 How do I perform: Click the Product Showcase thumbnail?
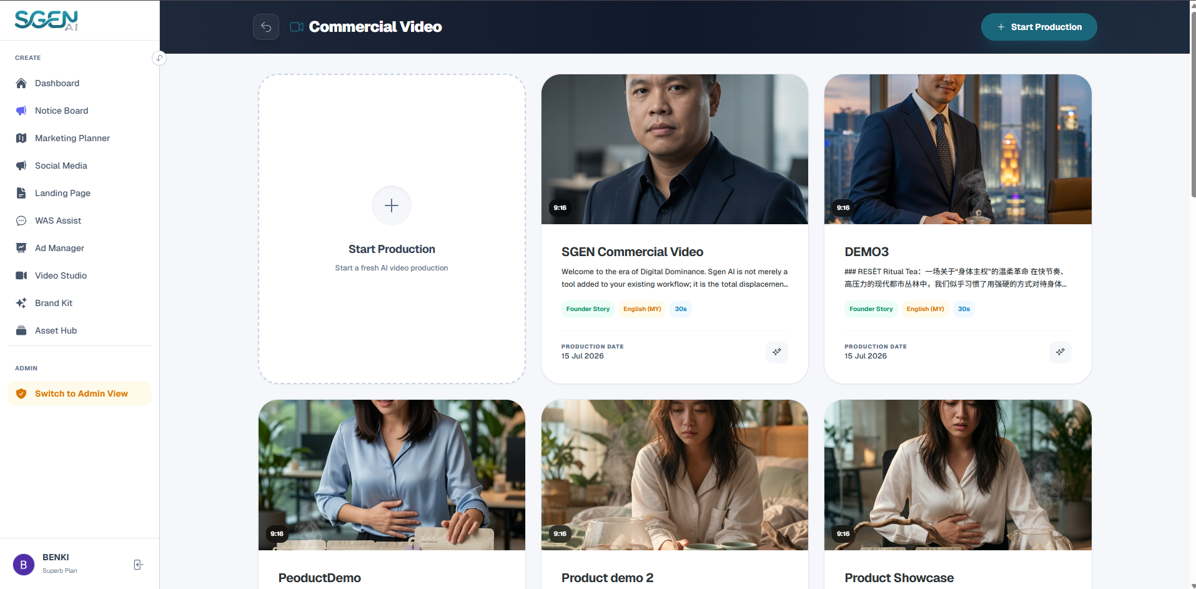point(957,475)
